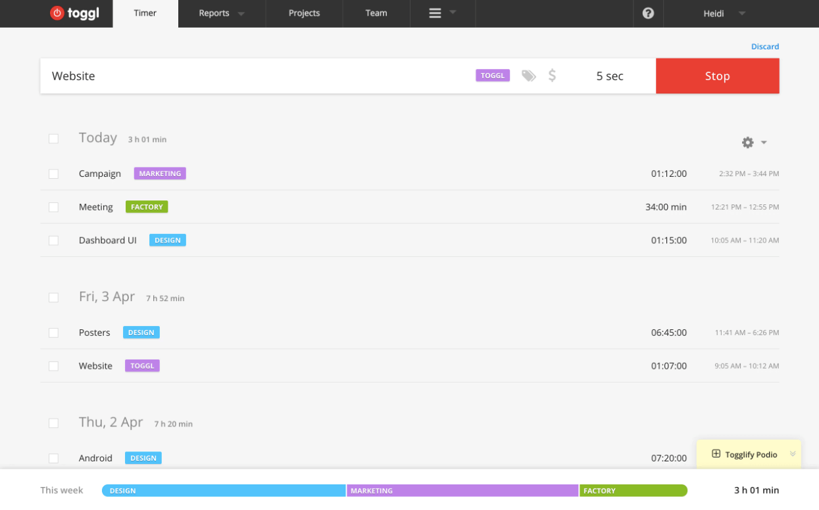Click the TOGGL project tag in timer bar
This screenshot has height=510, width=819.
pos(493,76)
